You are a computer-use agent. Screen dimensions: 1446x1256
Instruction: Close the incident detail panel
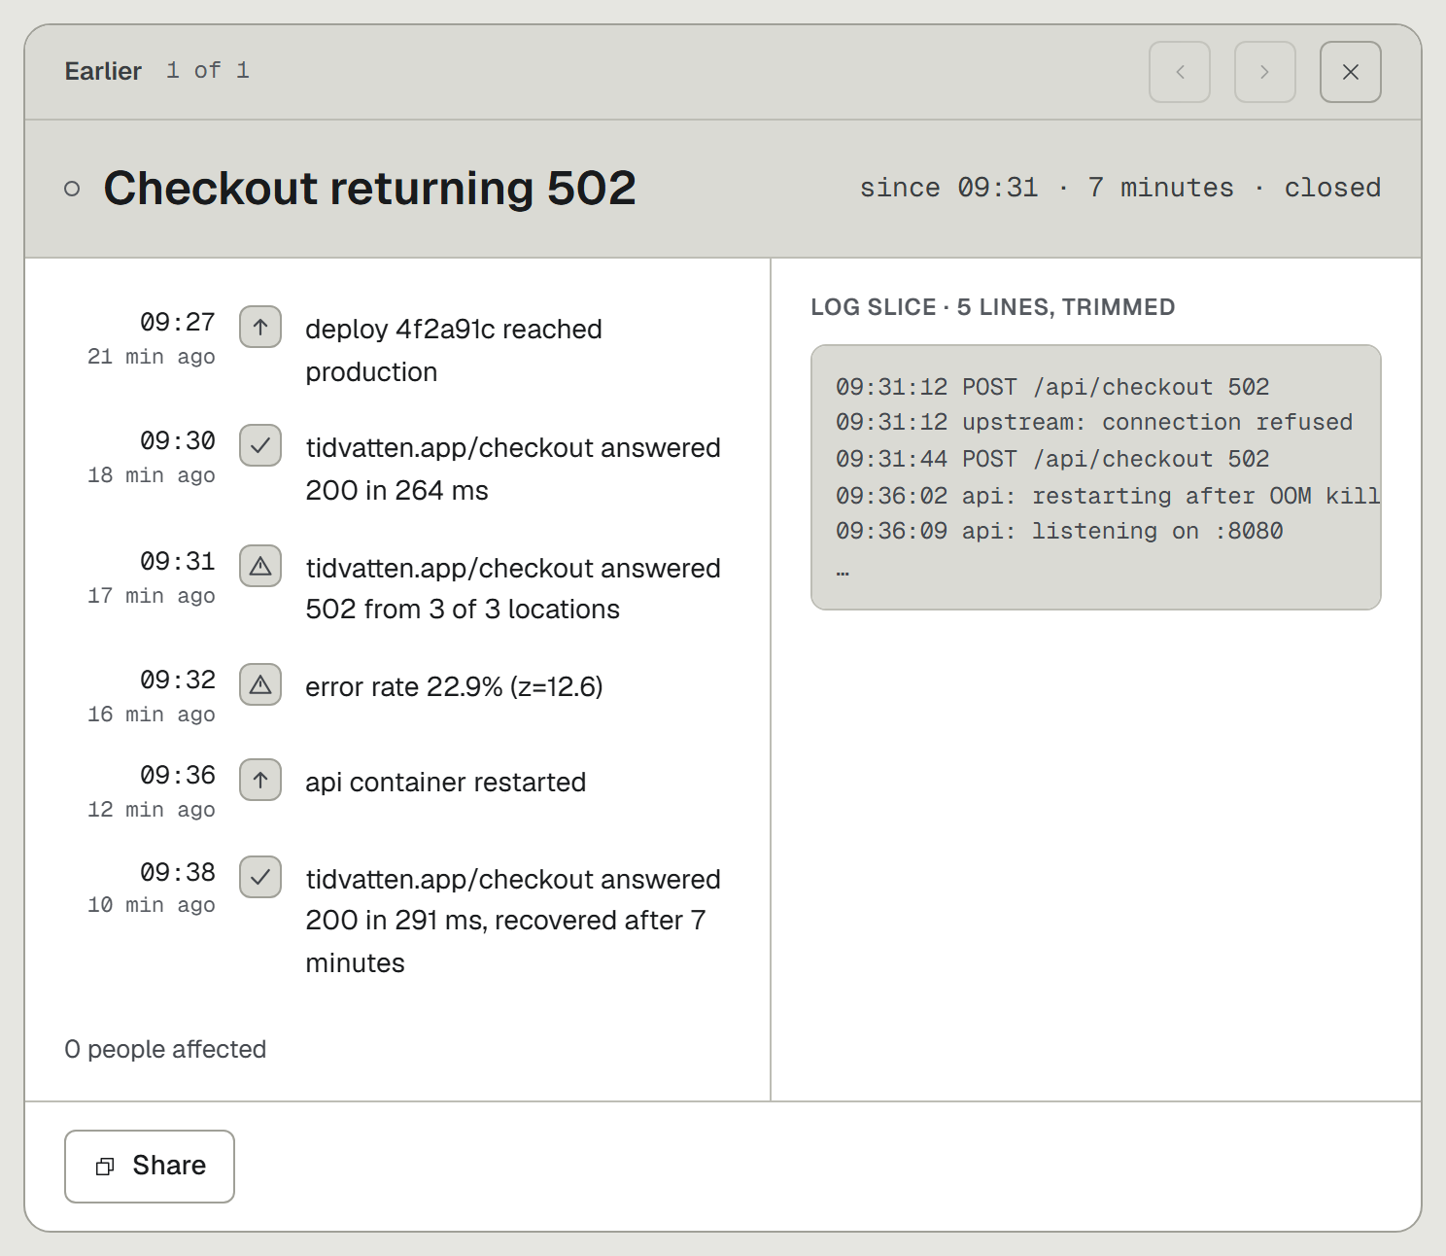1351,72
